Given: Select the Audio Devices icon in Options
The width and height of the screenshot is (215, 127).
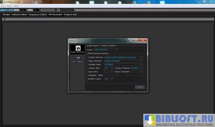Looking at the screenshot, I should [x=78, y=49].
